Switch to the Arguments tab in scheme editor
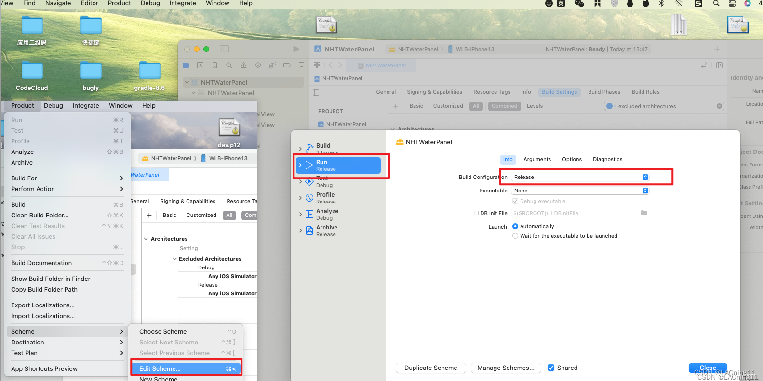 (537, 159)
